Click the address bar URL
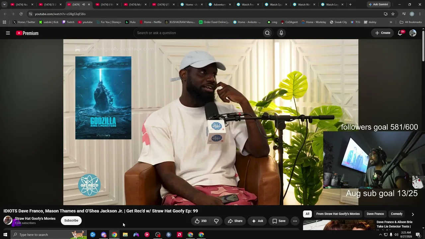This screenshot has width=425, height=239. [60, 14]
